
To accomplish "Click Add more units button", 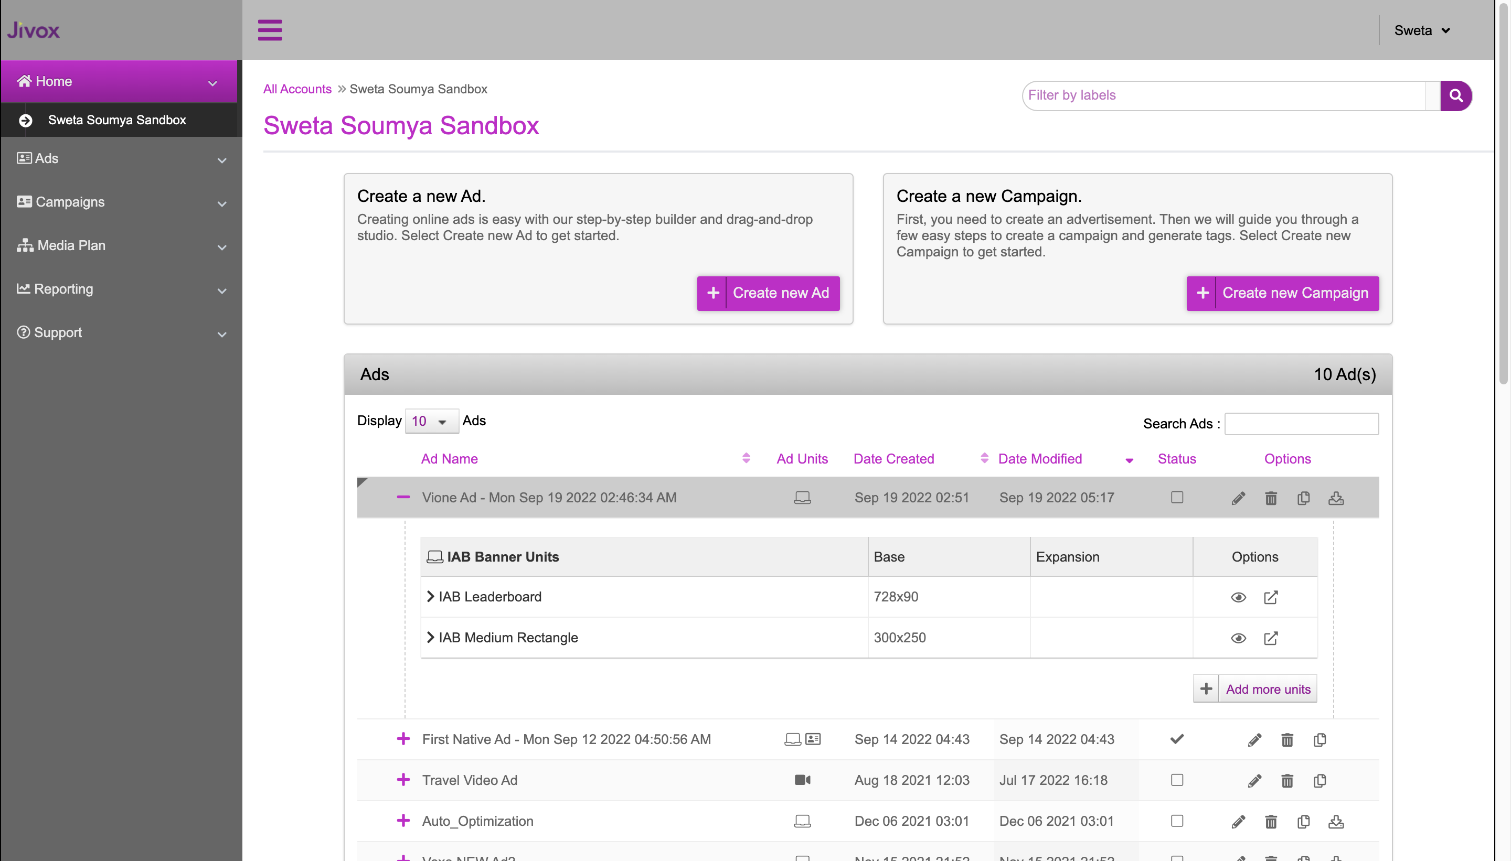I will pyautogui.click(x=1255, y=689).
